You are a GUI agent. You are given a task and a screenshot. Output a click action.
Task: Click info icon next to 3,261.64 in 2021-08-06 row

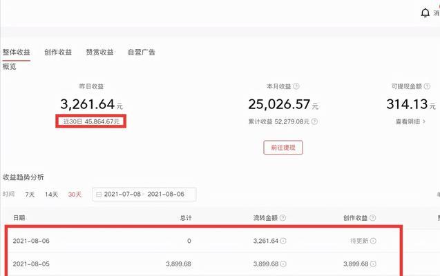click(x=283, y=241)
